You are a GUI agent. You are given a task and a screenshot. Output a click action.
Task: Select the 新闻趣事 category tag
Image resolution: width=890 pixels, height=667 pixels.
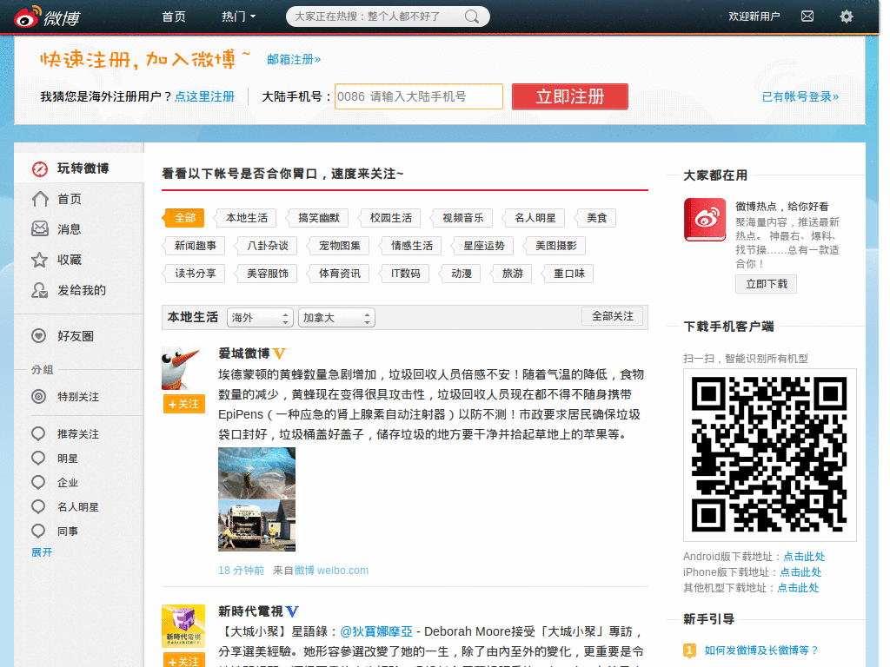[195, 246]
